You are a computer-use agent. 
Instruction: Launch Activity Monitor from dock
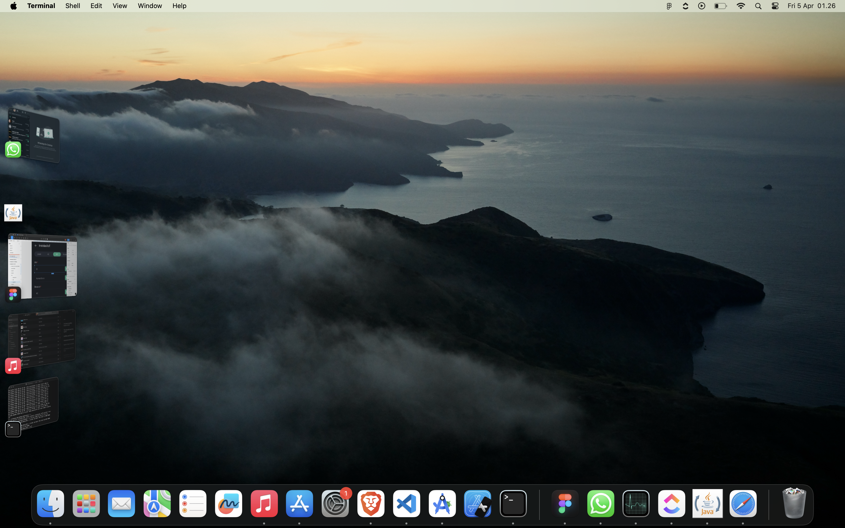(x=636, y=504)
